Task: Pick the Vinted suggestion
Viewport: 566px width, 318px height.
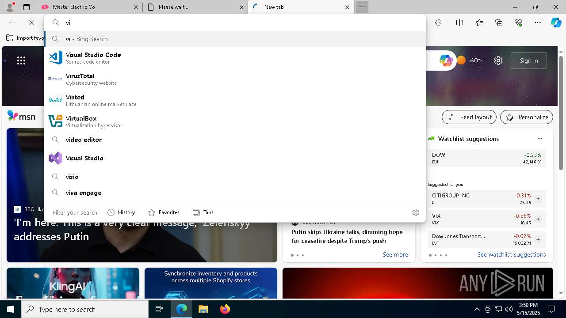Action: click(x=235, y=100)
